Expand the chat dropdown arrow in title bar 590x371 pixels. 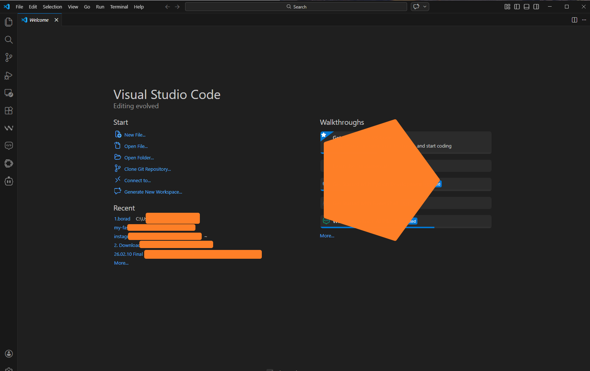pos(425,7)
